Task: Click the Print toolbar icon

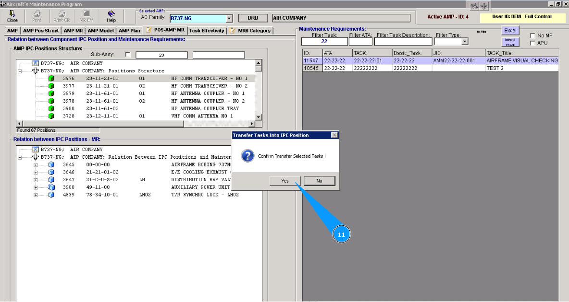Action: click(x=37, y=16)
